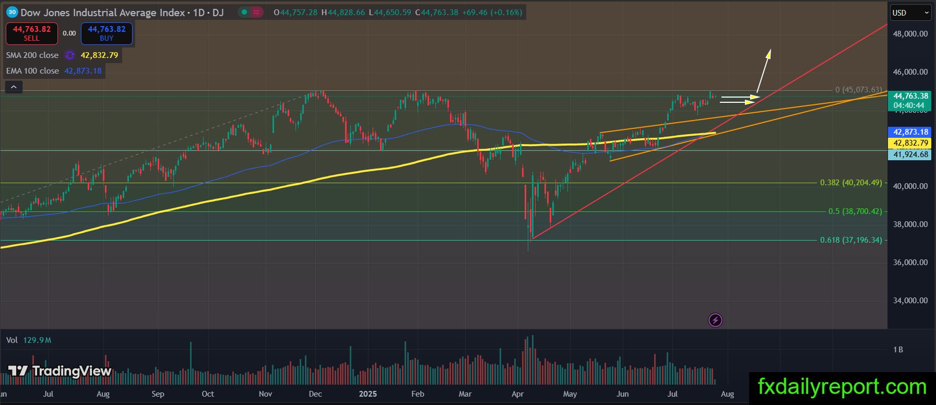Click the 04:40:44 bar countdown timer
This screenshot has height=405, width=936.
pos(909,105)
